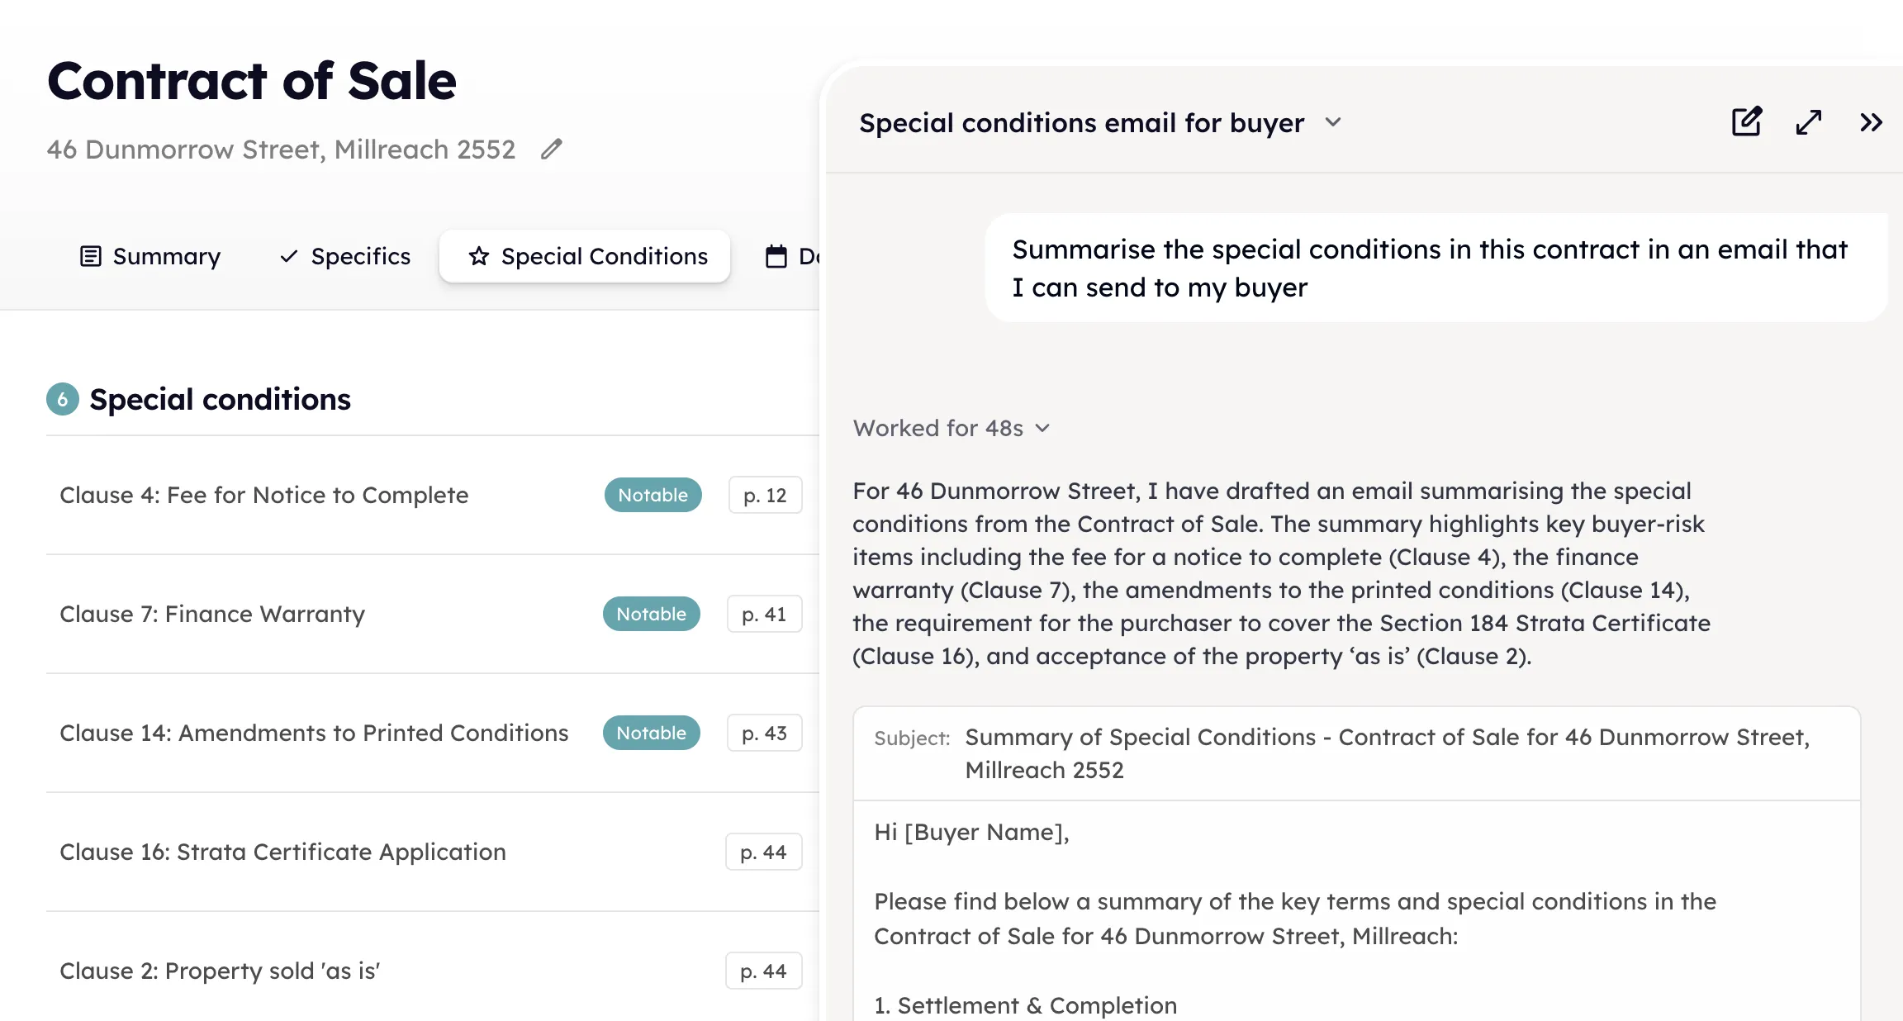The height and width of the screenshot is (1021, 1903).
Task: Click the email subject line field
Action: (x=1356, y=753)
